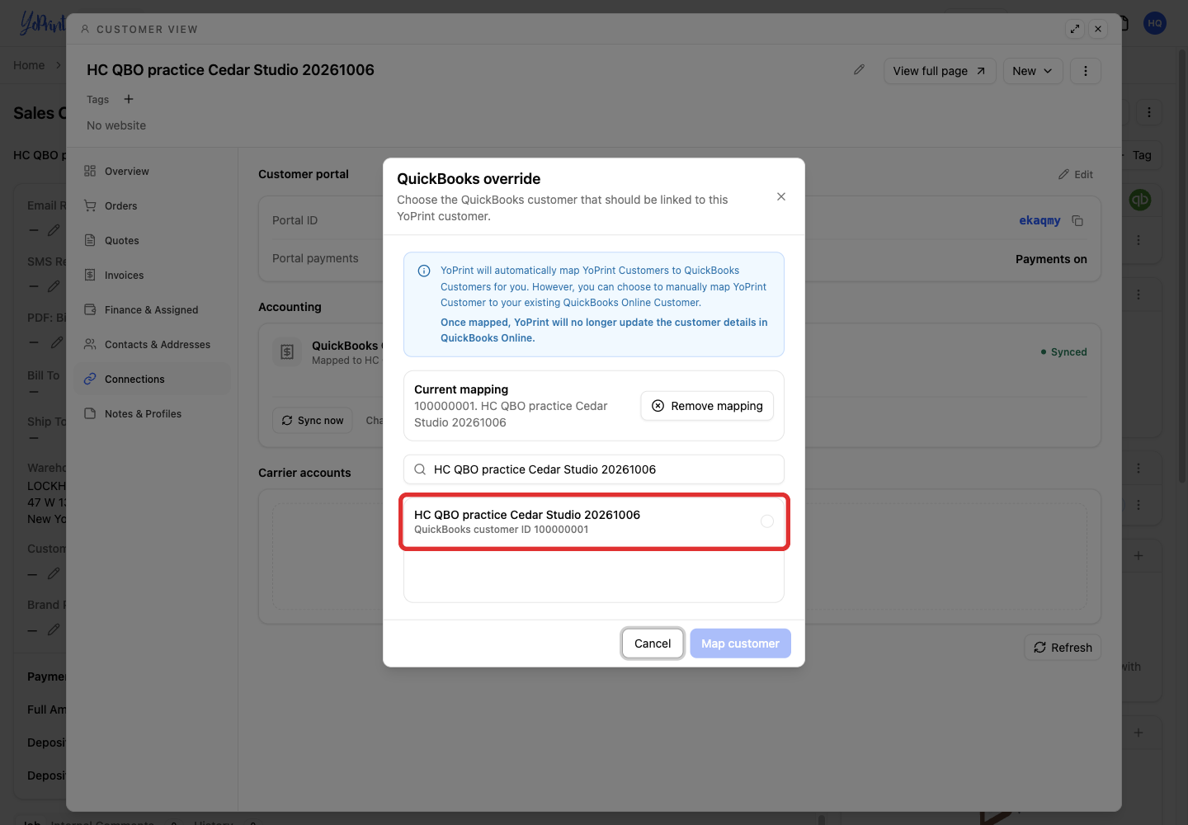Click the Overview grid icon in sidebar
This screenshot has width=1188, height=825.
point(90,172)
